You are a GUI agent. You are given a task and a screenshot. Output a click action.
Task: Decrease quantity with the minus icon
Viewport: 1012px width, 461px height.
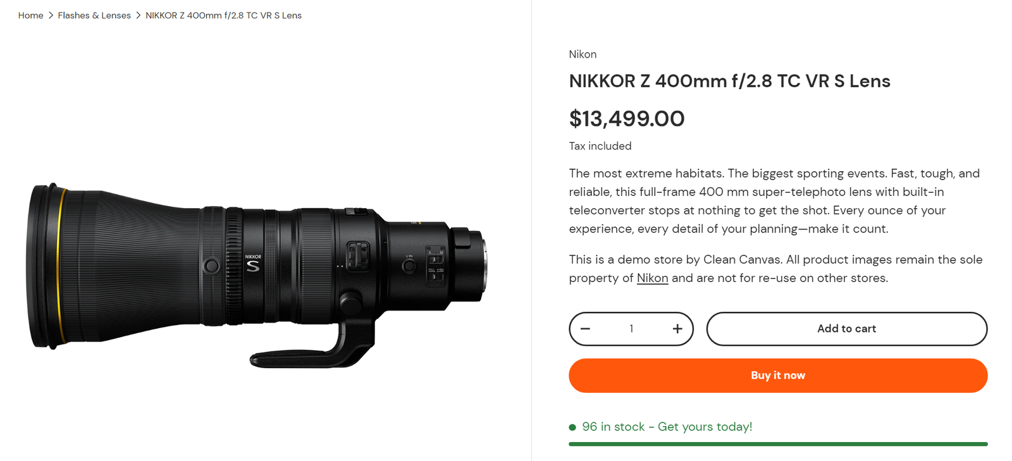(x=585, y=329)
